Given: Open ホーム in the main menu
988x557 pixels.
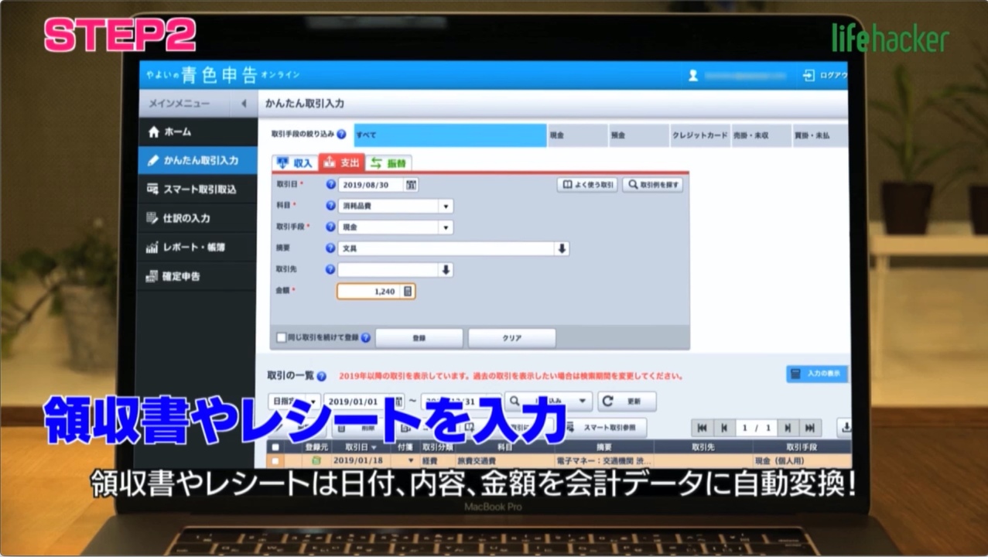Looking at the screenshot, I should coord(197,132).
